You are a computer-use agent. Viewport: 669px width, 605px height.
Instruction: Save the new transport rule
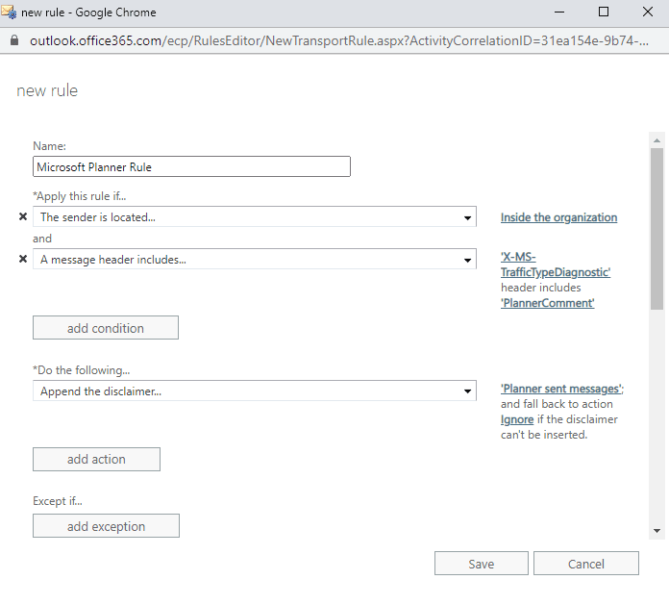tap(481, 564)
